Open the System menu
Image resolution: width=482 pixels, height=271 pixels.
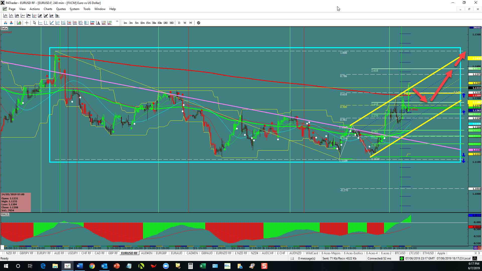pos(74,9)
